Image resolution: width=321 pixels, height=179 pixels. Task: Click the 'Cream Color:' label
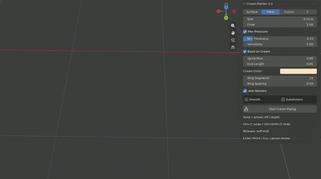[x=253, y=71]
